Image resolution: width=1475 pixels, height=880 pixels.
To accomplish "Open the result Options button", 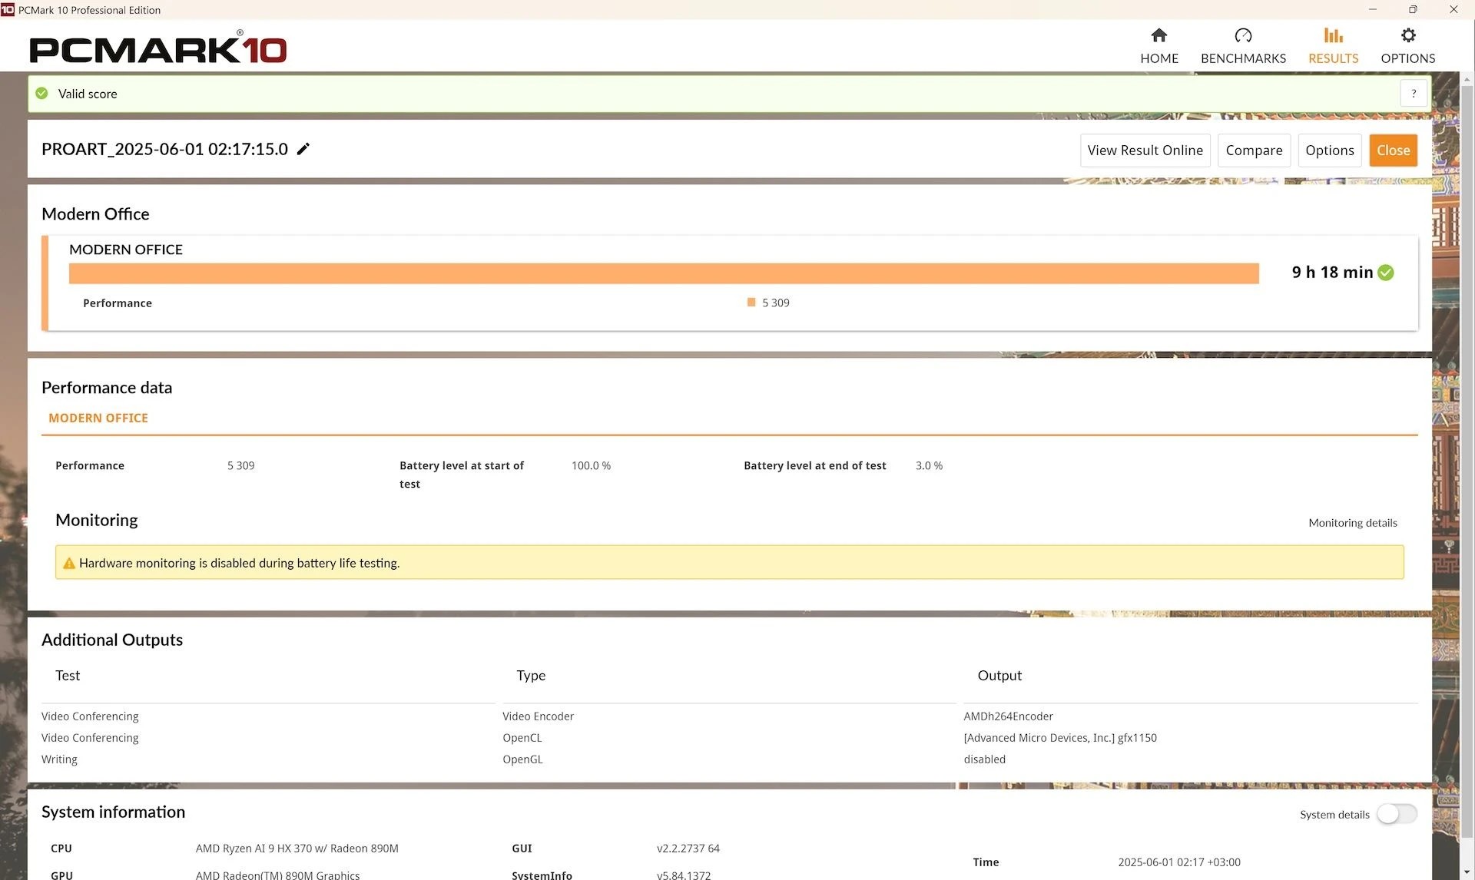I will (x=1329, y=151).
